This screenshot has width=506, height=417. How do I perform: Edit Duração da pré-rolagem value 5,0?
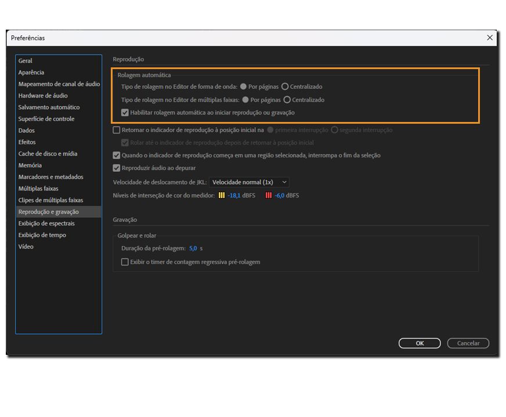pyautogui.click(x=193, y=249)
